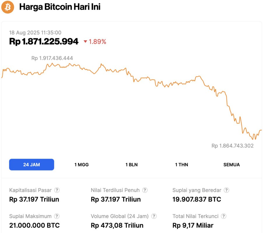
Task: Click the red downward arrow indicator
Action: tap(85, 42)
